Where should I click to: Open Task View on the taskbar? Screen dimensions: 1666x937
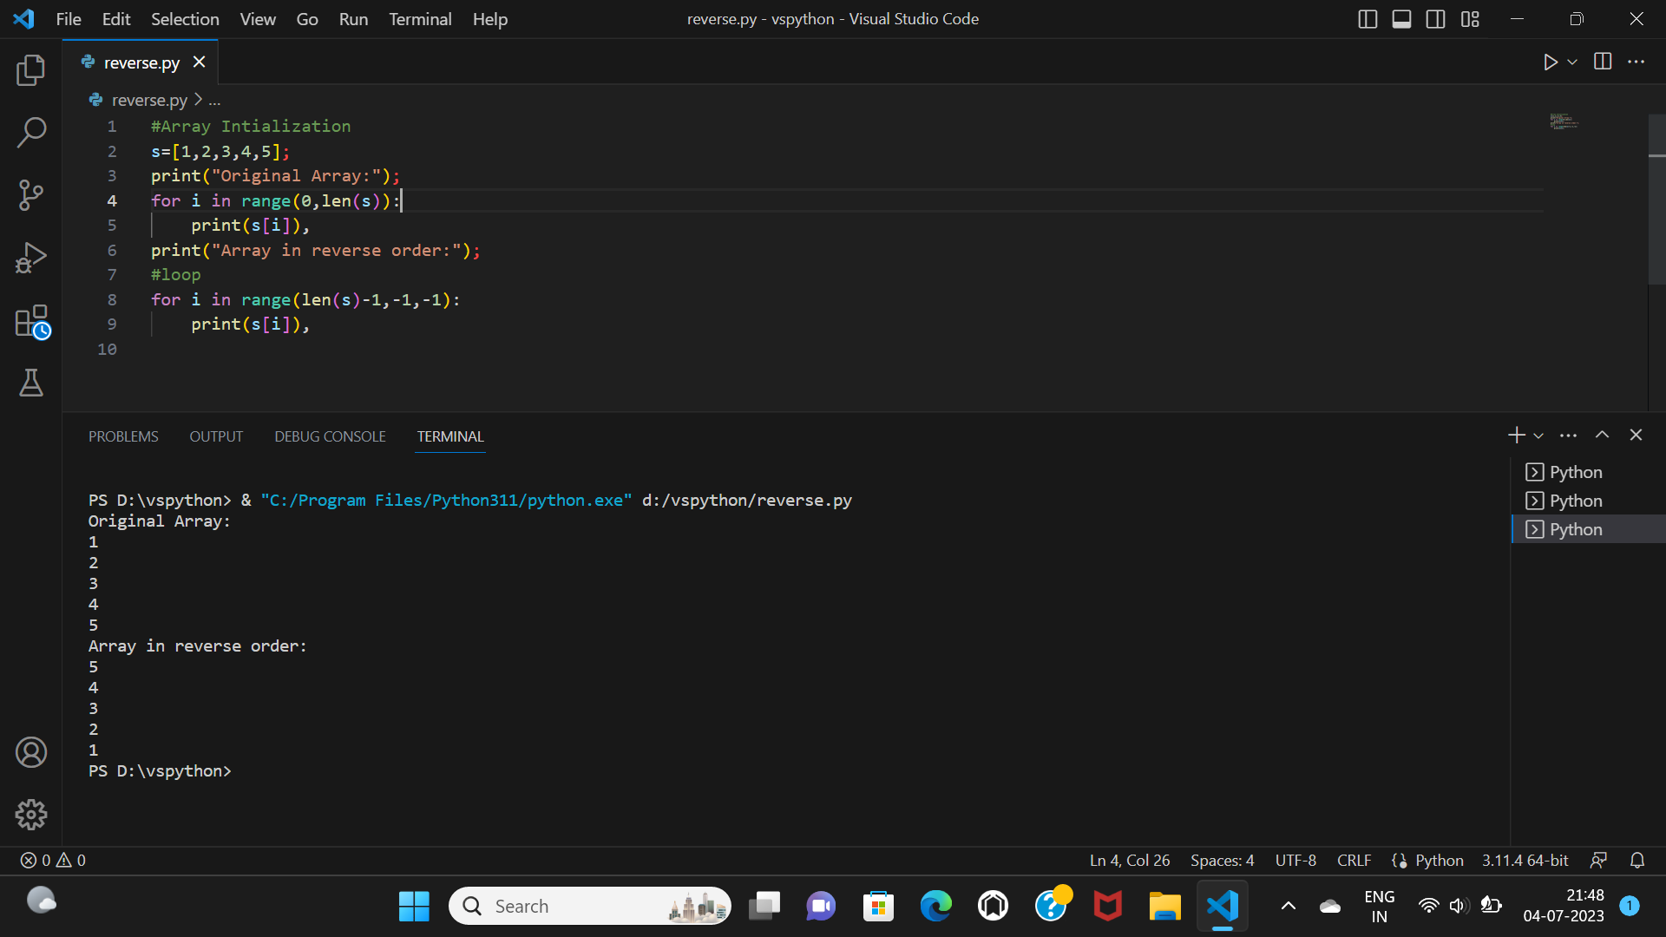pos(764,906)
